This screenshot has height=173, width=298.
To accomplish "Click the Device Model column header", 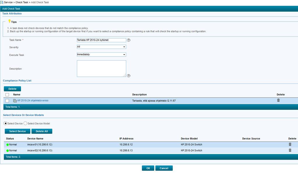I will coord(189,139).
